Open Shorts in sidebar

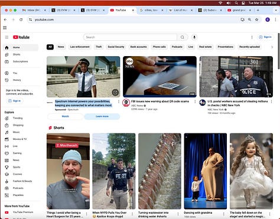pyautogui.click(x=21, y=54)
